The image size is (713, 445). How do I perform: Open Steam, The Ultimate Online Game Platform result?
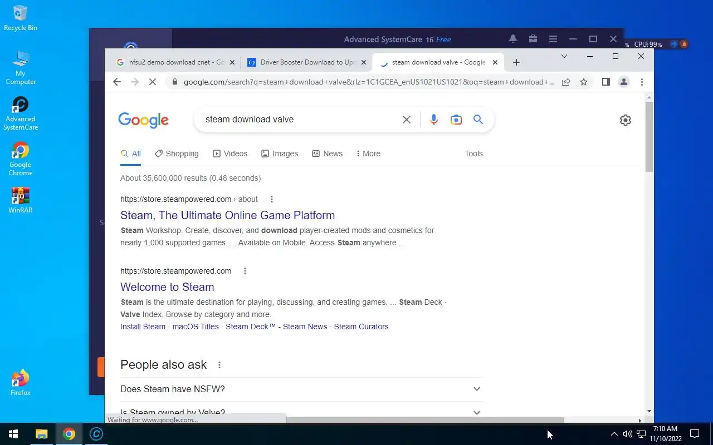pyautogui.click(x=227, y=215)
